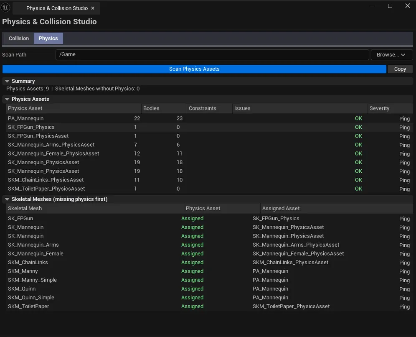The height and width of the screenshot is (337, 416).
Task: Select SKM_ToiletPaper_PhysicsAsset in Physics Assets table
Action: (46, 189)
